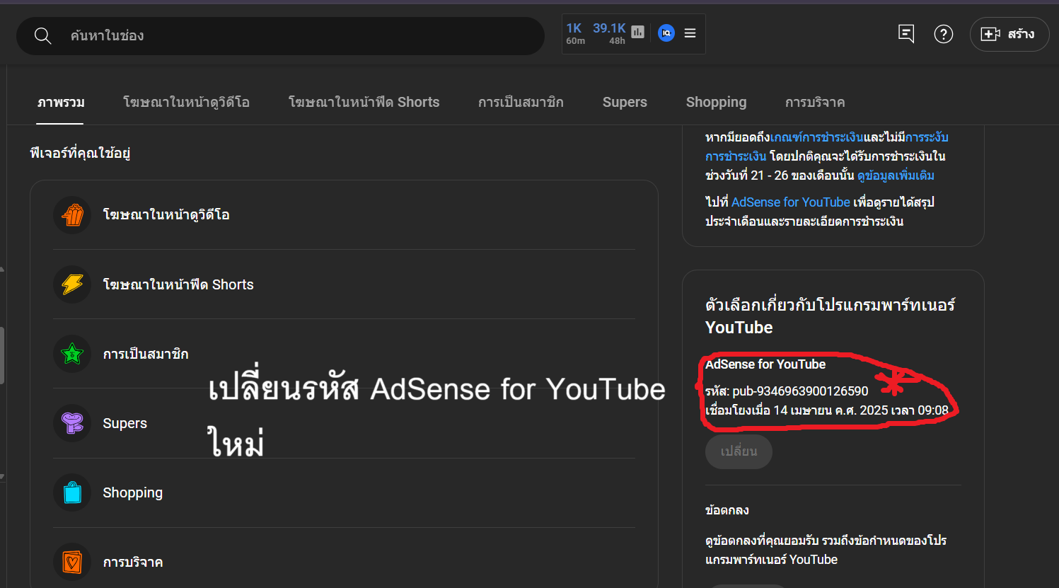Open the Shopping feature row
This screenshot has height=588, width=1059.
pos(344,492)
